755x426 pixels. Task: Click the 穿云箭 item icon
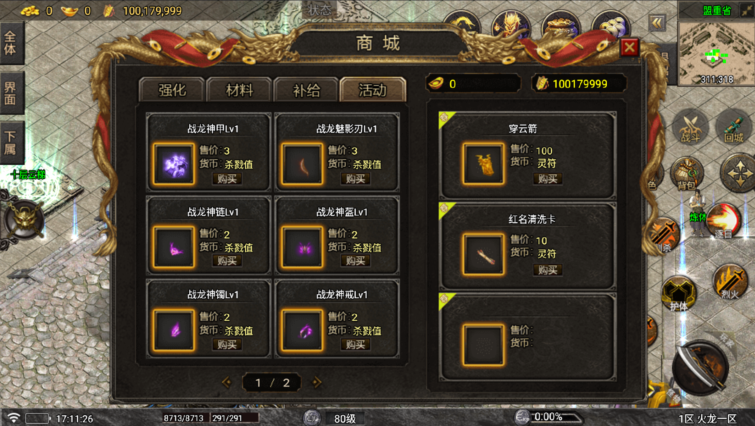[483, 164]
